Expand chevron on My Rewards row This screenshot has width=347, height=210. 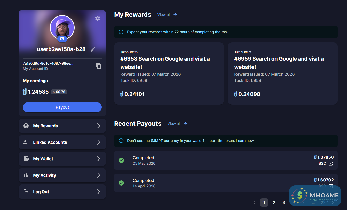tap(99, 126)
